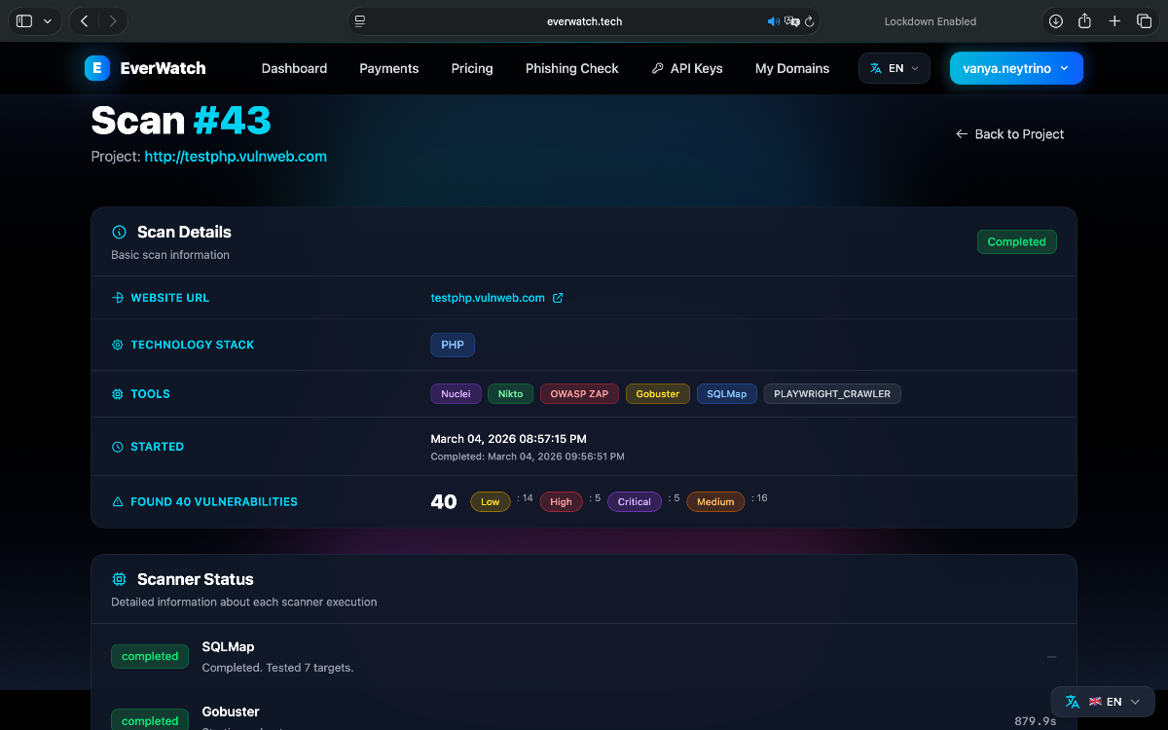Select Dashboard in the navigation menu

tap(294, 68)
